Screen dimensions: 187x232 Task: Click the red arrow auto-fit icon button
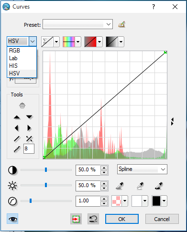point(76,219)
